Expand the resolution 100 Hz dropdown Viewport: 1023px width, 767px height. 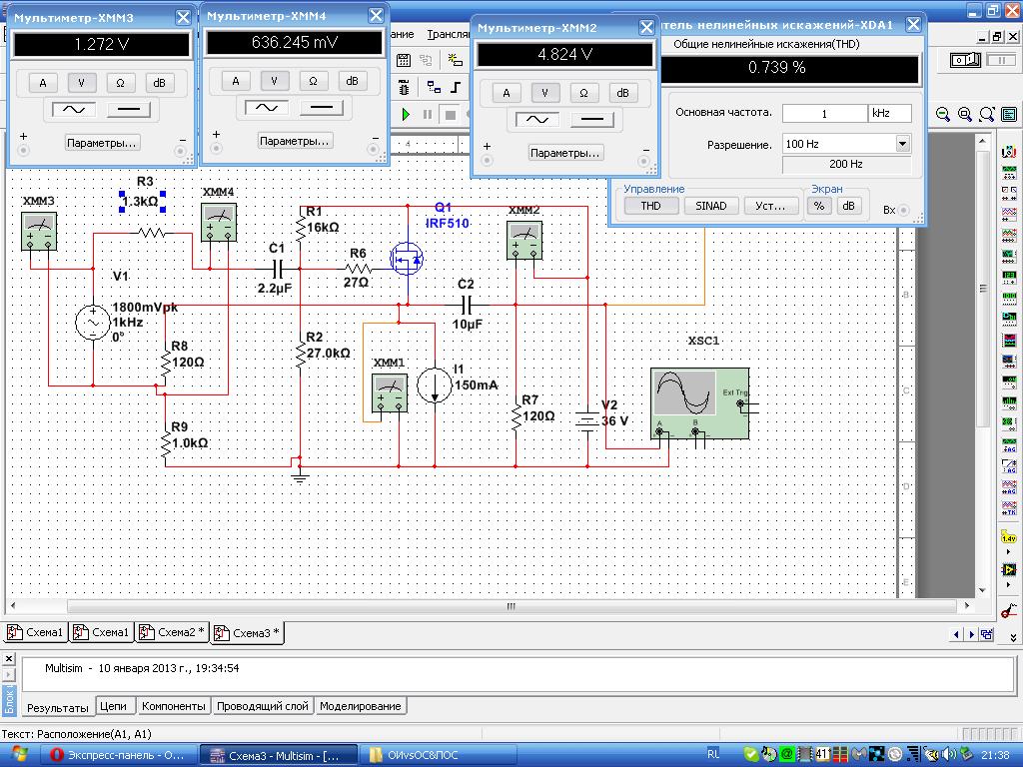(903, 144)
